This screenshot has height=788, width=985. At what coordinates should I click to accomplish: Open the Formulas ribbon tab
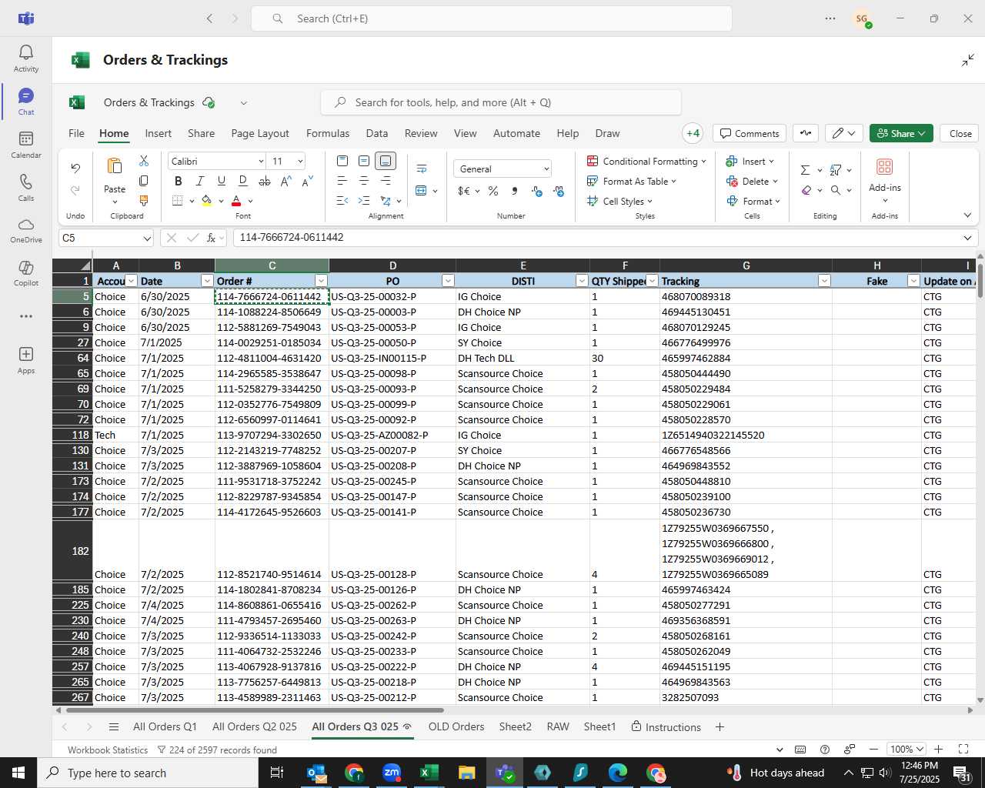click(x=328, y=133)
